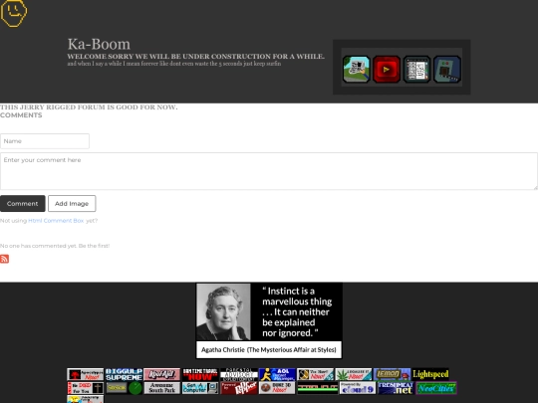Click the mushroom cloud Now! badge
538x403 pixels.
86,374
